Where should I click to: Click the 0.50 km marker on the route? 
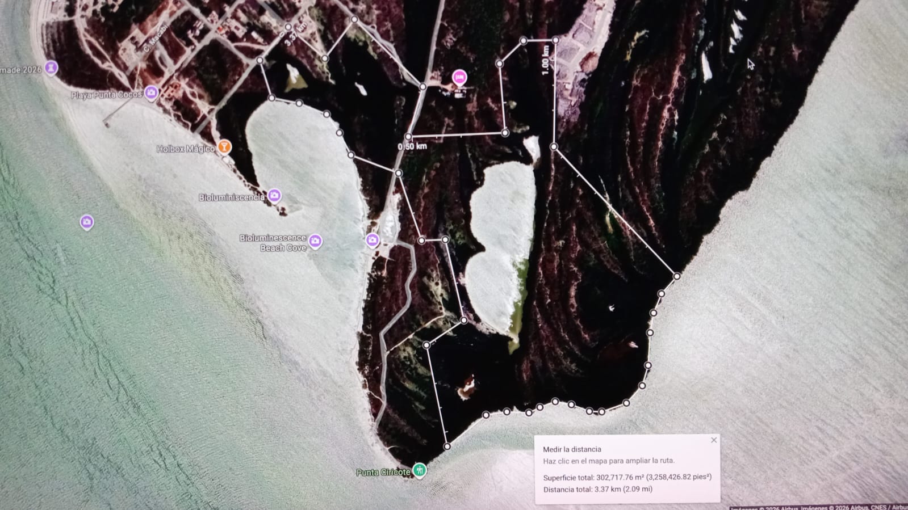point(412,146)
